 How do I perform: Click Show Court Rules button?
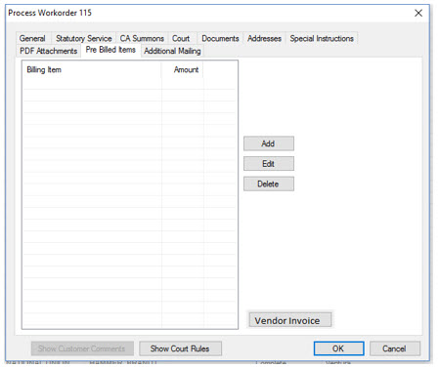(x=180, y=348)
